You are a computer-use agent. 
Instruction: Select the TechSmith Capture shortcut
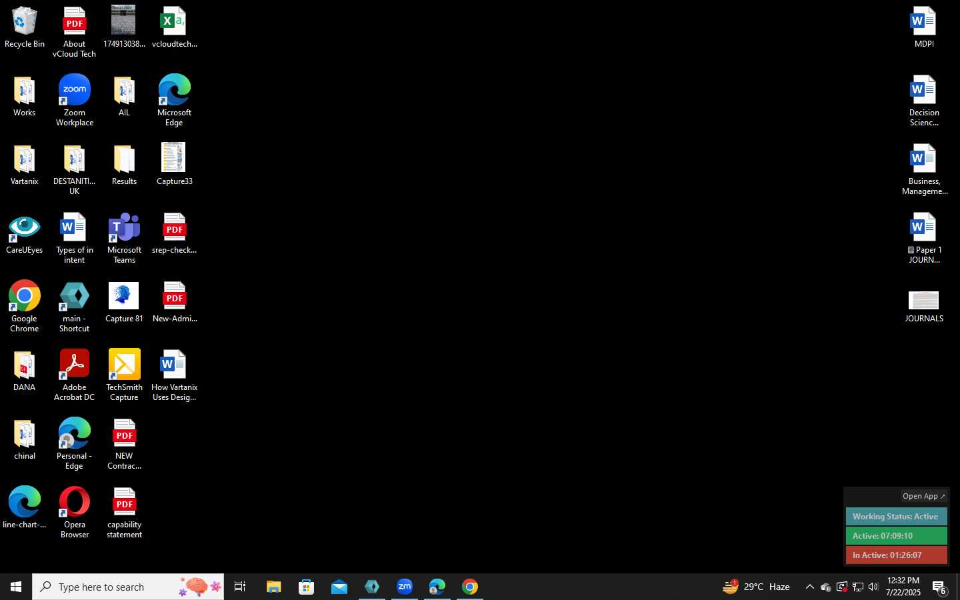click(x=124, y=375)
